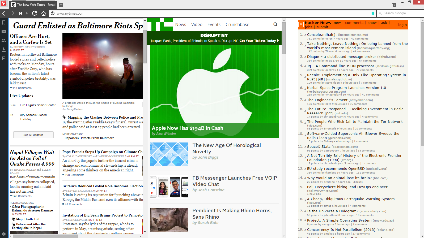
Task: Click the Hacker News Y logo
Action: point(301,25)
